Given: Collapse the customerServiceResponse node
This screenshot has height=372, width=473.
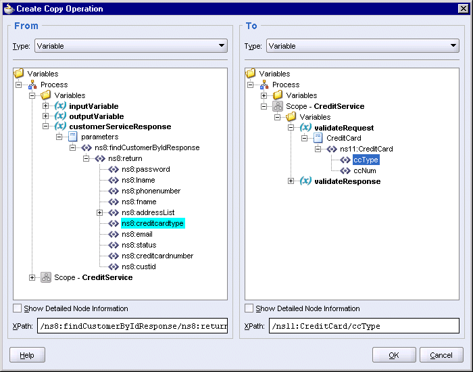Looking at the screenshot, I should tap(45, 126).
